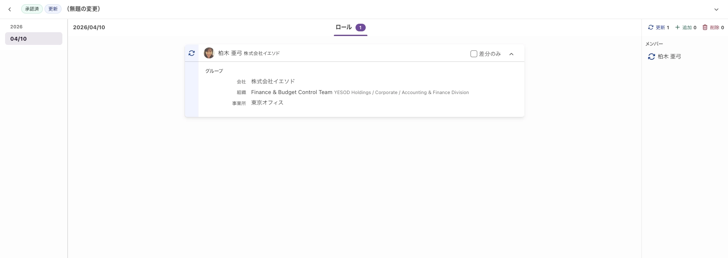Image resolution: width=728 pixels, height=258 pixels.
Task: Click the 東京オフィス office value
Action: (x=267, y=103)
